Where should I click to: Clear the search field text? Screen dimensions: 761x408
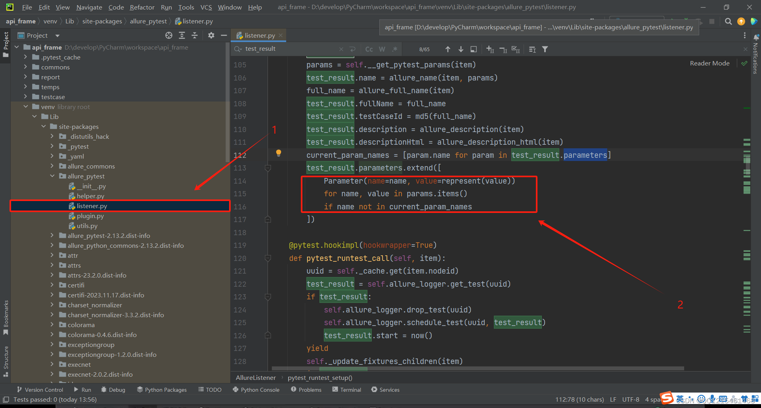tap(341, 49)
